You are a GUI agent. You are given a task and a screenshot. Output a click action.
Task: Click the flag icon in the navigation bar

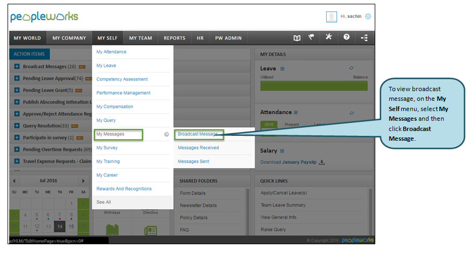pos(311,37)
